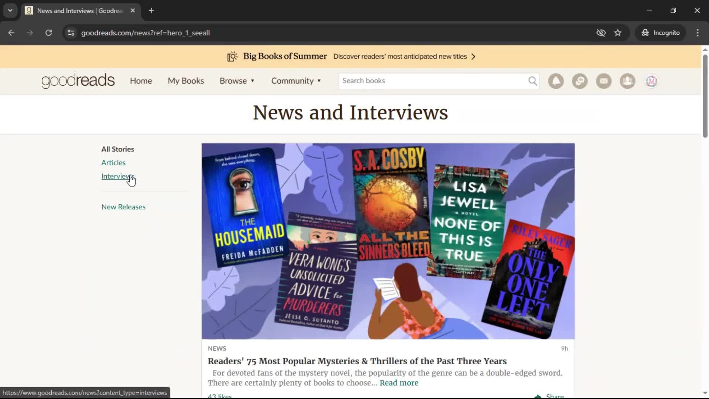Click Read more on the mysteries article
This screenshot has width=709, height=399.
399,383
